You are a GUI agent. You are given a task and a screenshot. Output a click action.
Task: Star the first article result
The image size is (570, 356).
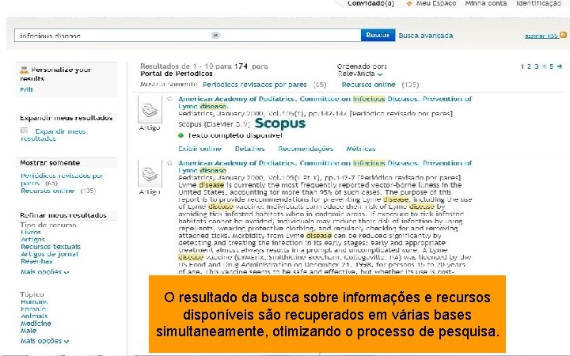(x=169, y=98)
